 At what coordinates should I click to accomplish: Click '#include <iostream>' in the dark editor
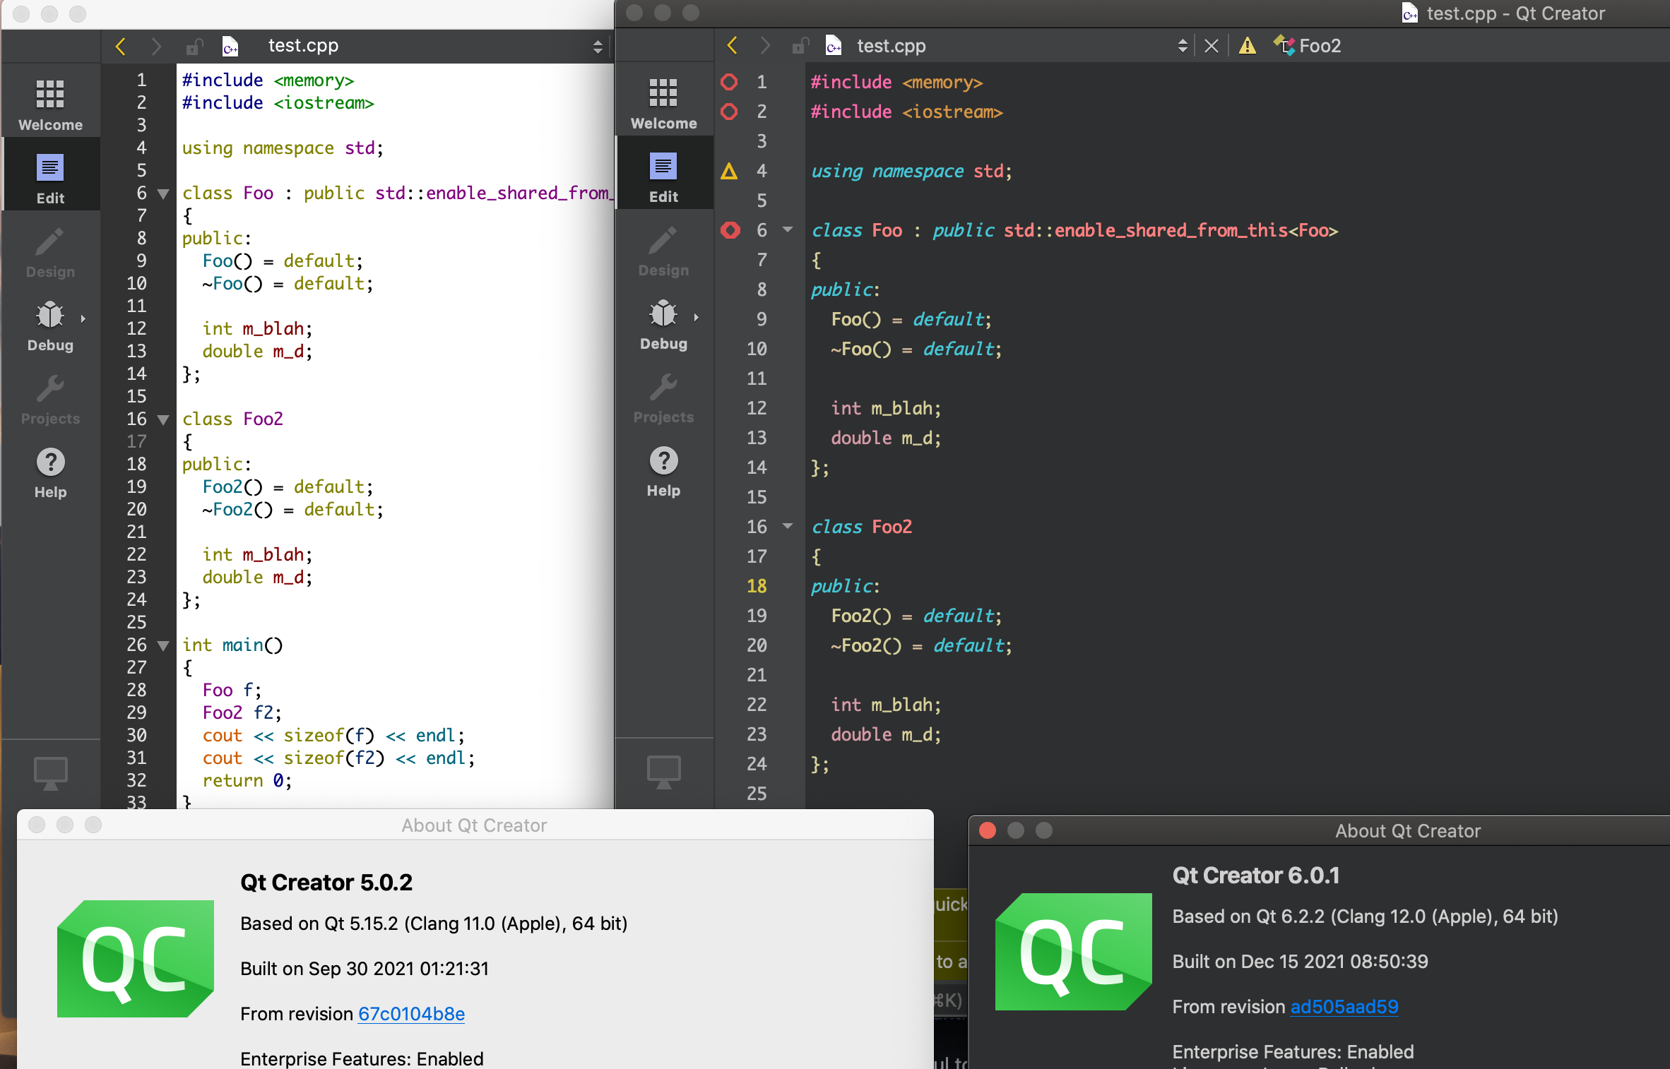tap(906, 112)
